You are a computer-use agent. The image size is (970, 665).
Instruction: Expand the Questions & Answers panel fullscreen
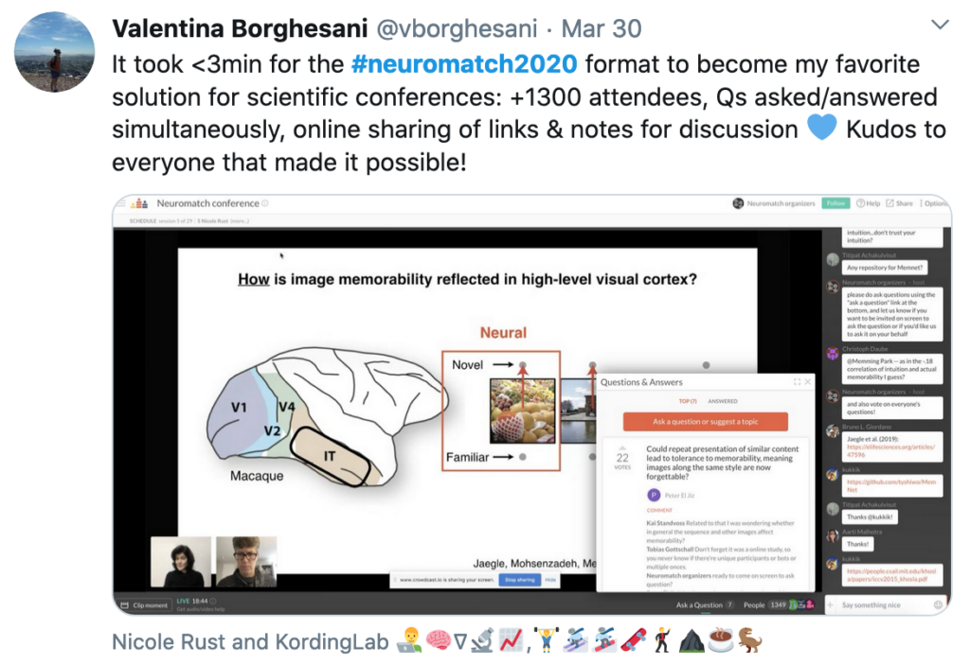797,382
